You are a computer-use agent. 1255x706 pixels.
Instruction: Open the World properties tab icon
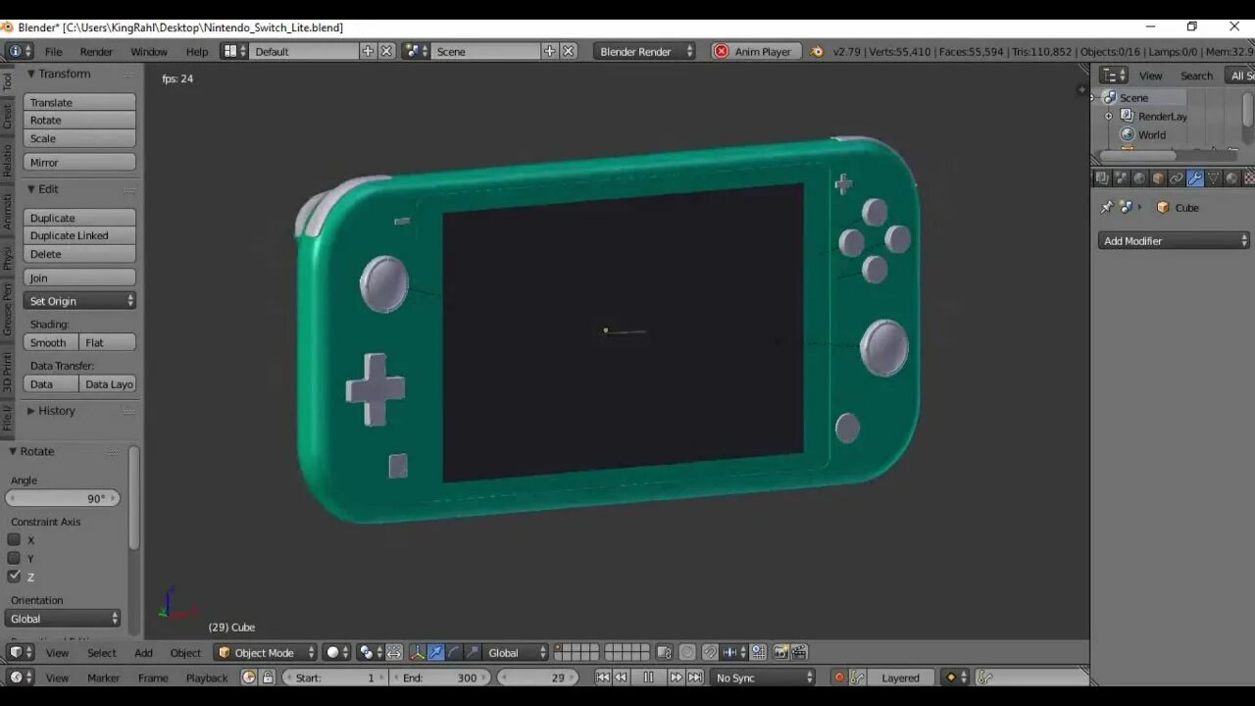point(1139,178)
